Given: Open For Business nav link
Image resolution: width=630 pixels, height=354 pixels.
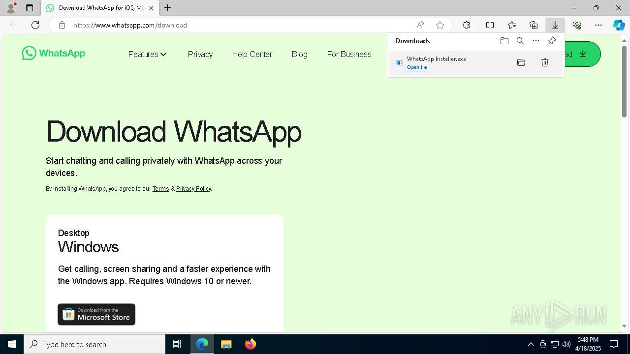Looking at the screenshot, I should click(x=349, y=54).
